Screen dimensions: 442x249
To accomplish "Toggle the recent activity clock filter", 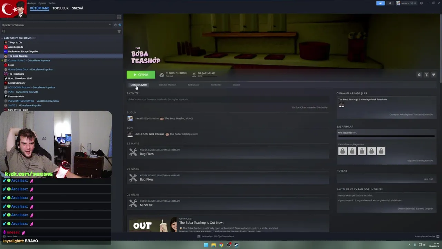I will click(x=115, y=25).
